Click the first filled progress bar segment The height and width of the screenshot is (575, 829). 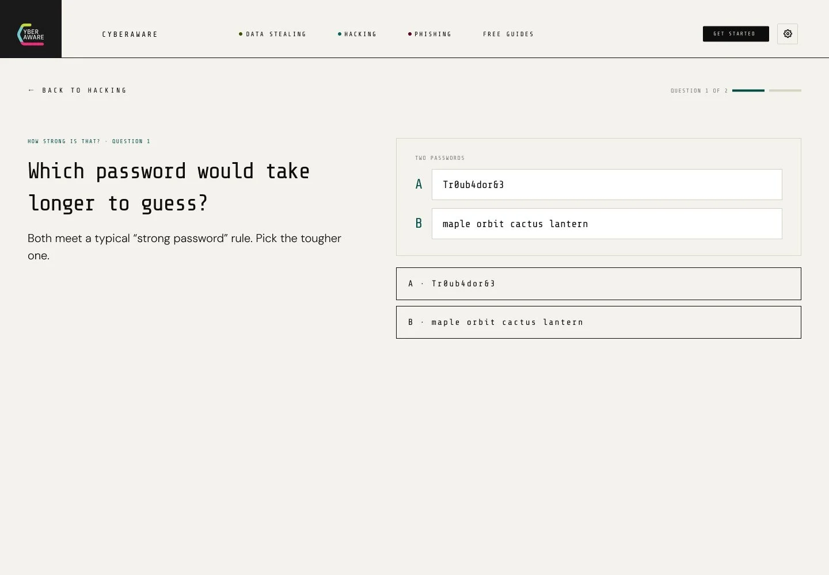point(748,90)
